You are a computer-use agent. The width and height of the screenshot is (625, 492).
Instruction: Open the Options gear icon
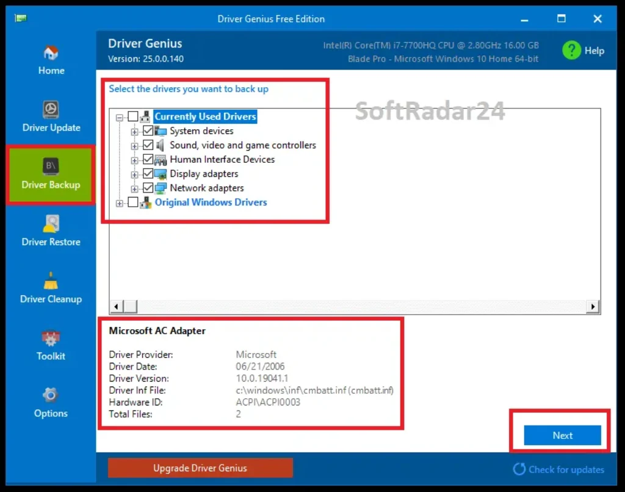click(51, 395)
